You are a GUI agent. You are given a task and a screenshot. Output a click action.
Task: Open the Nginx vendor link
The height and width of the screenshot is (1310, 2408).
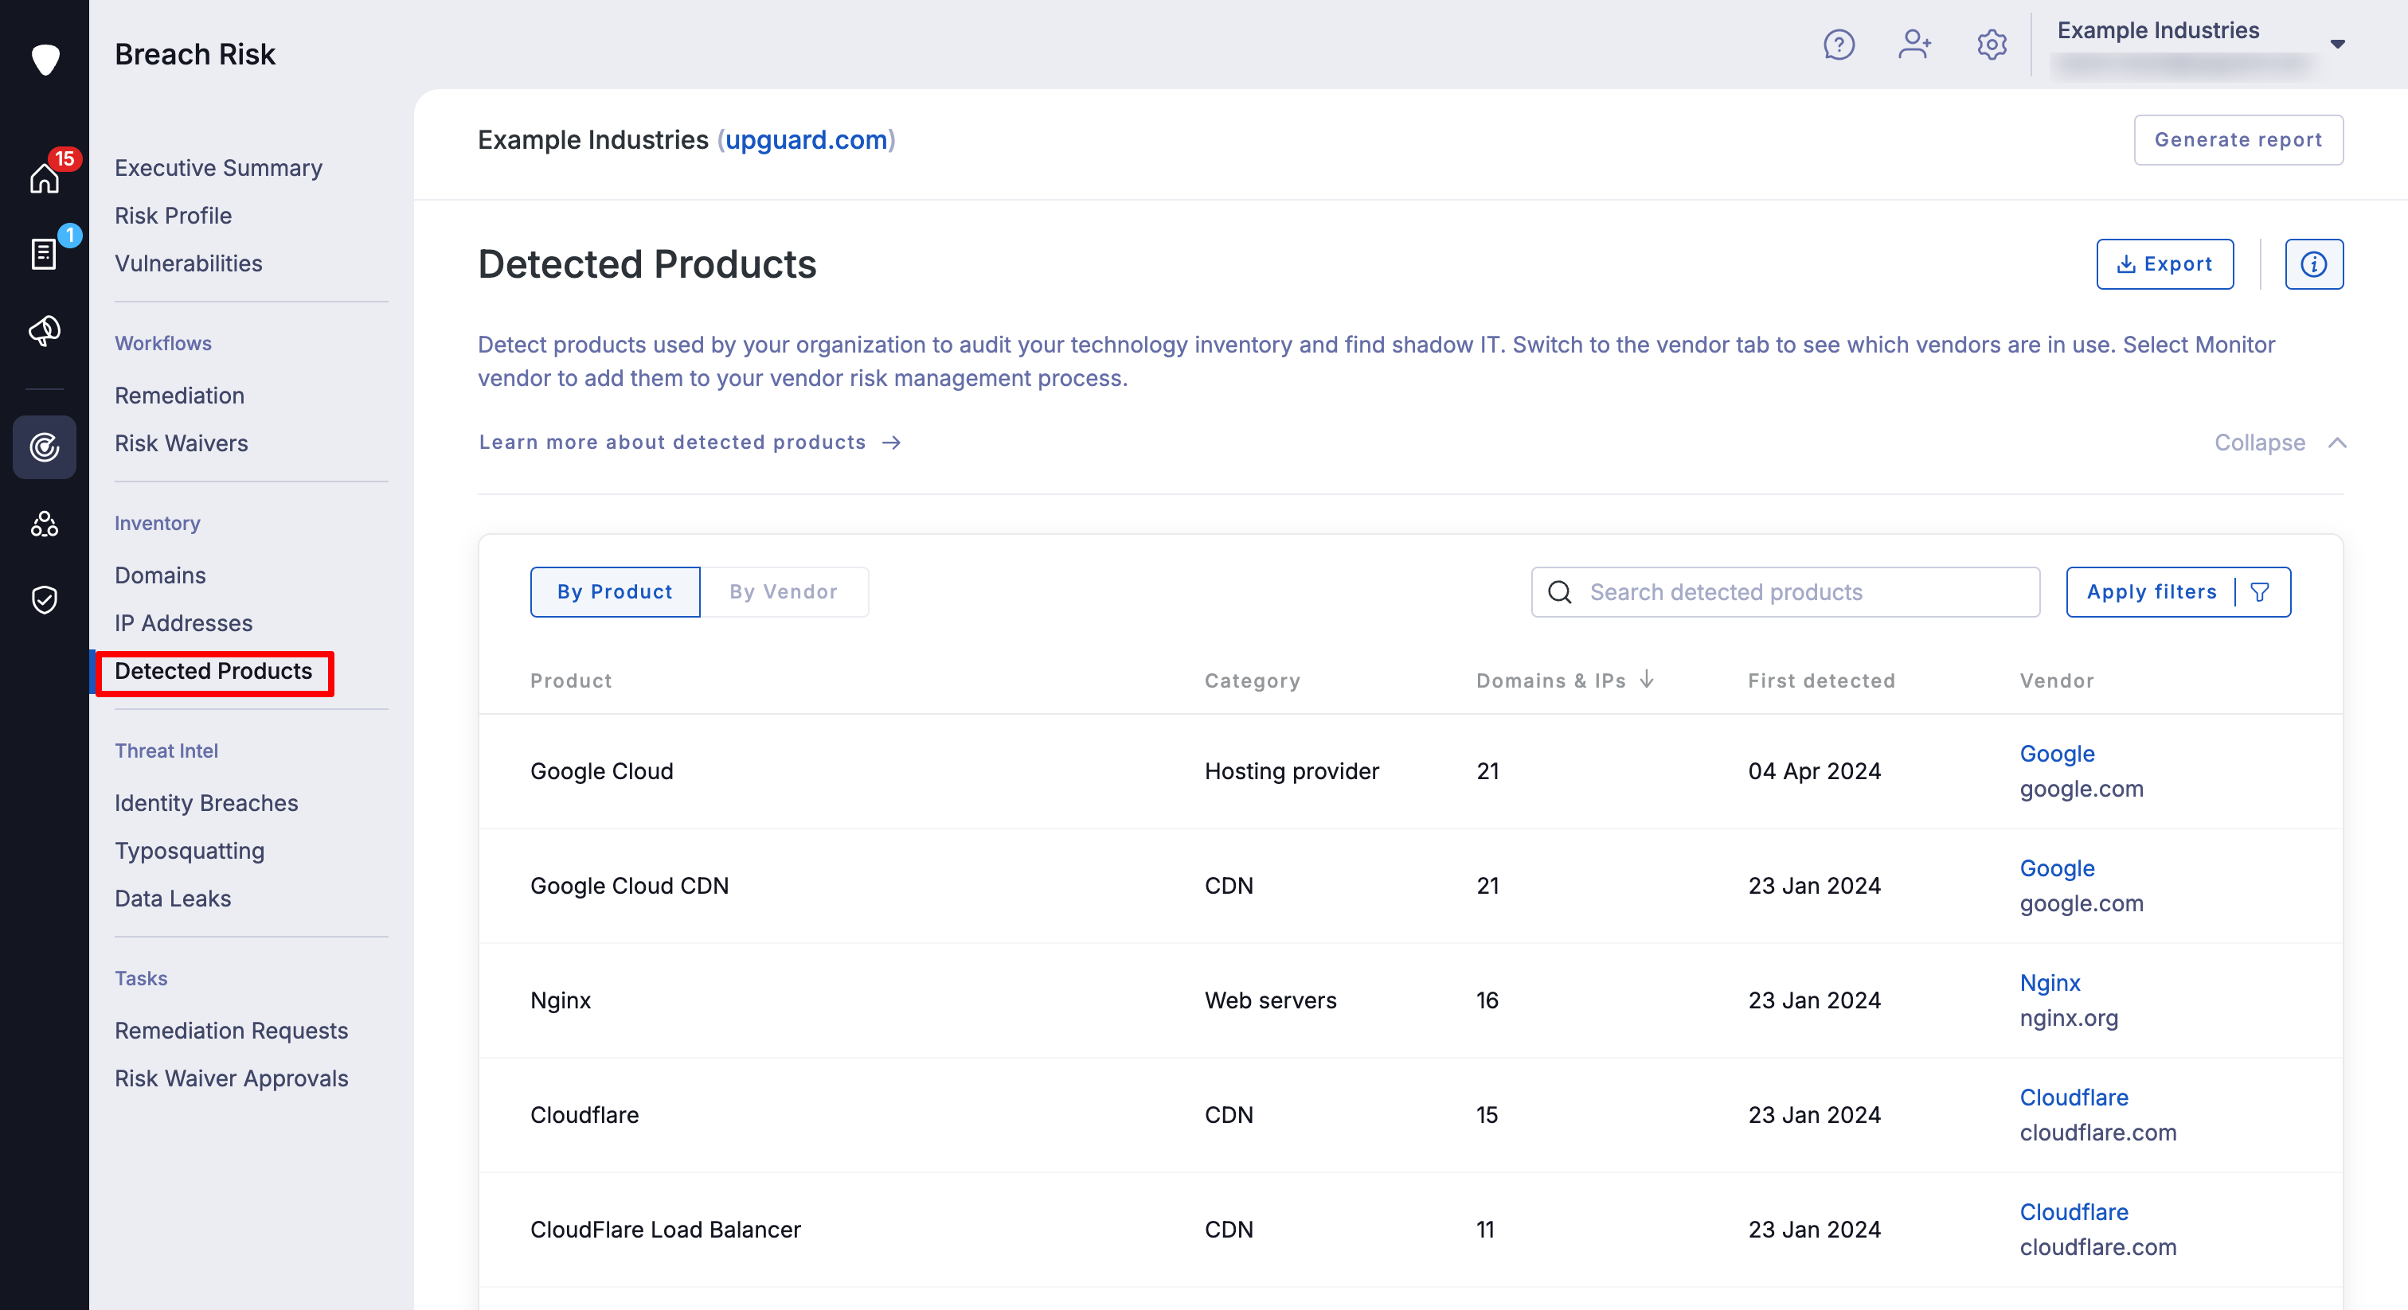pyautogui.click(x=2050, y=983)
